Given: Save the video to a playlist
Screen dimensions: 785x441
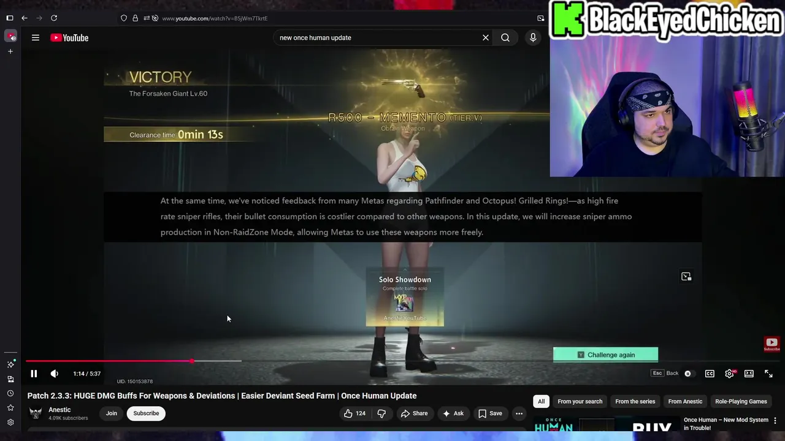Looking at the screenshot, I should [490, 413].
